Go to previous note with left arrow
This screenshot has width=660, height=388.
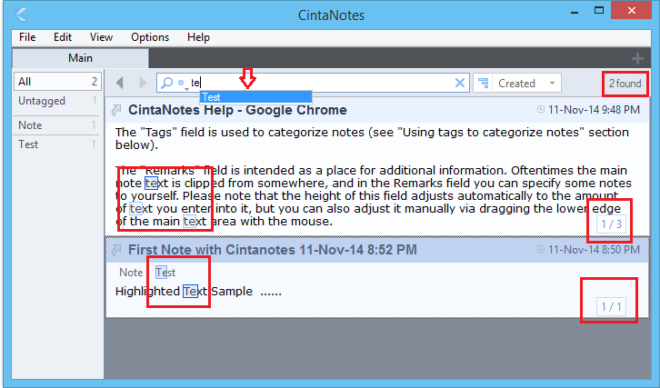click(x=120, y=83)
